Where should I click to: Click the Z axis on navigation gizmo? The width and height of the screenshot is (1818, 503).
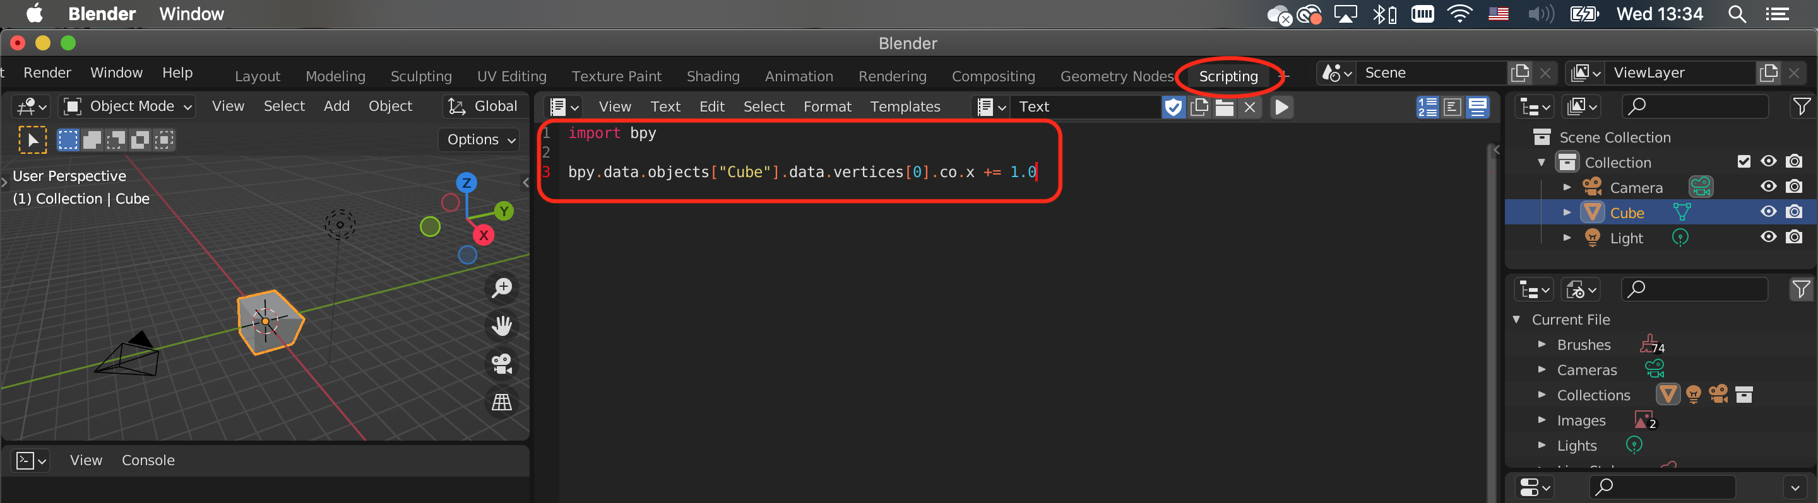point(466,182)
